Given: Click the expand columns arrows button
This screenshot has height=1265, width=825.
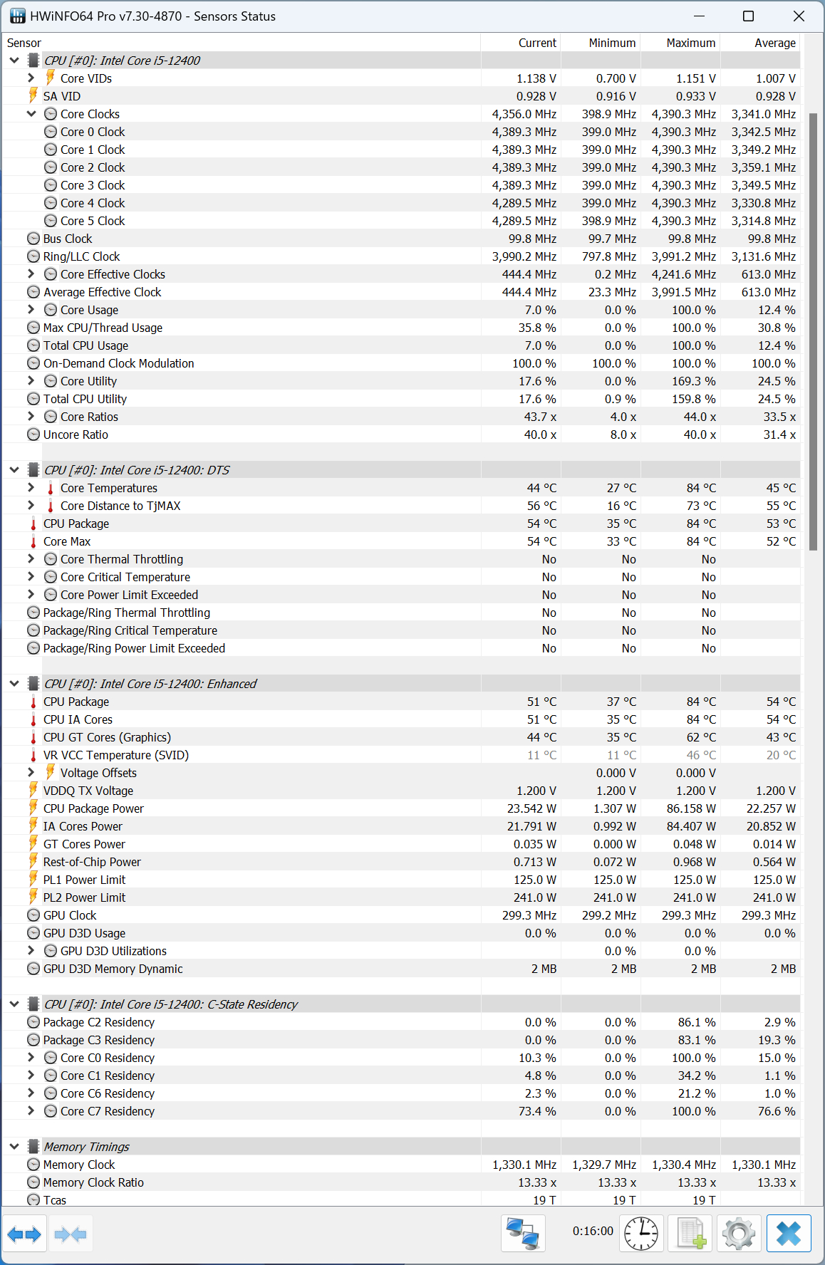Looking at the screenshot, I should pyautogui.click(x=24, y=1234).
